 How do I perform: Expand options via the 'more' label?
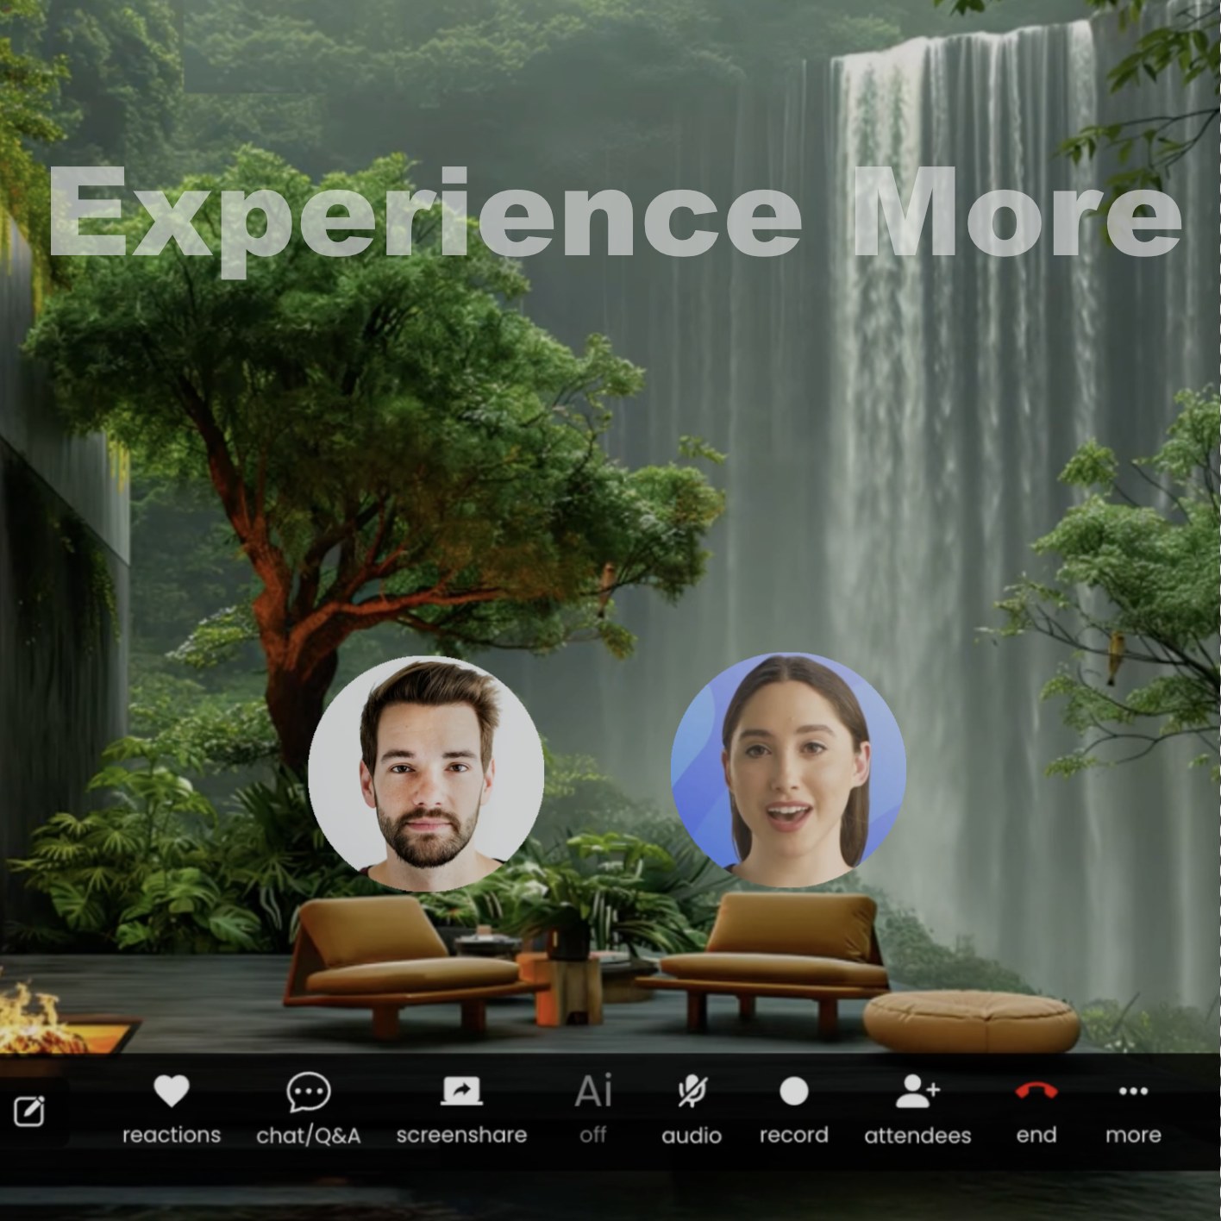(1132, 1135)
